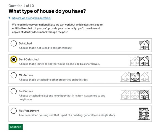The width and height of the screenshot is (155, 132).
Task: Choose the End-Terrace radio option
Action: 14,91
